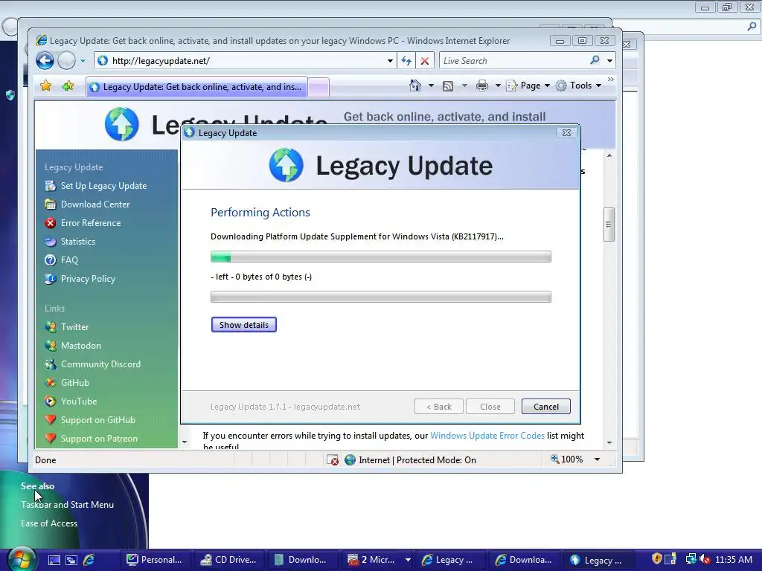
Task: Open the Taskbar and Start Menu link
Action: [x=67, y=505]
